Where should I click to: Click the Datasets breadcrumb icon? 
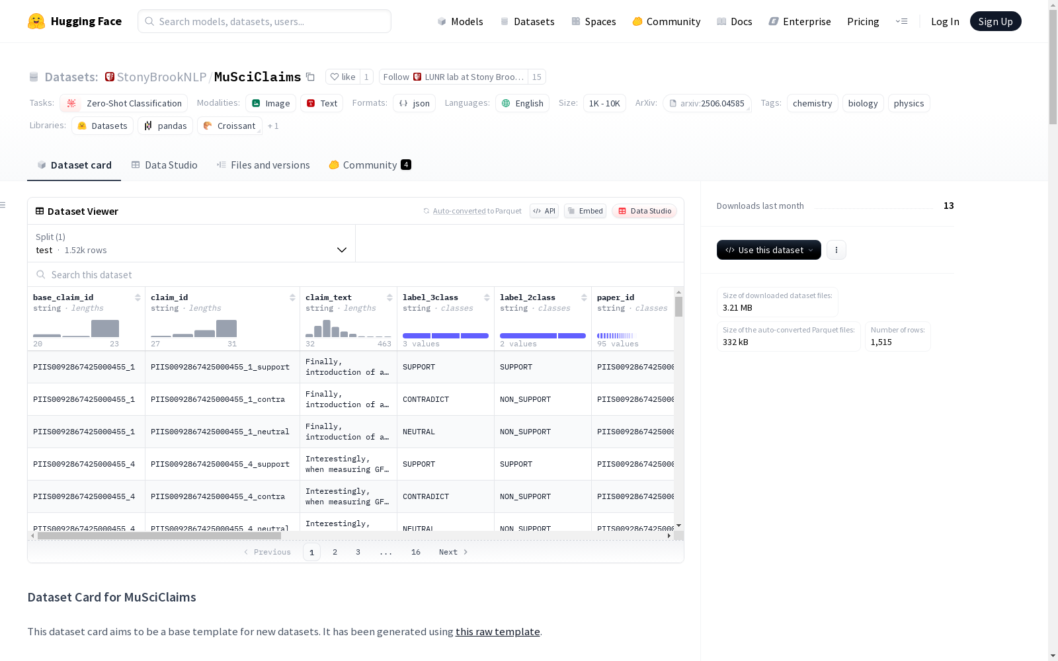[34, 77]
